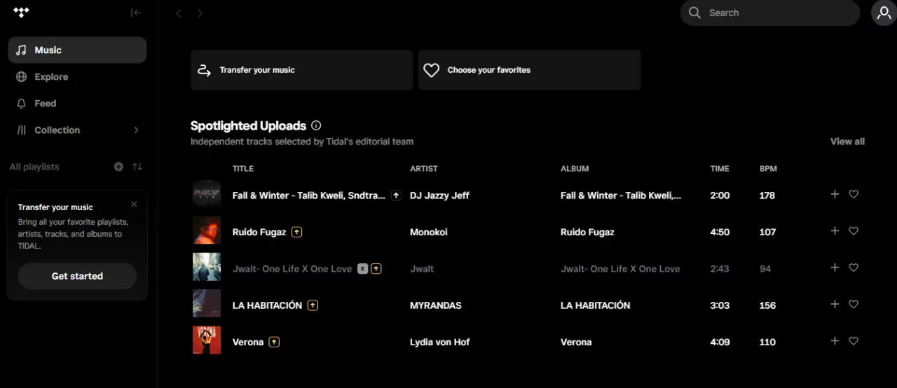Click in the Search field
This screenshot has height=388, width=897.
coord(770,13)
